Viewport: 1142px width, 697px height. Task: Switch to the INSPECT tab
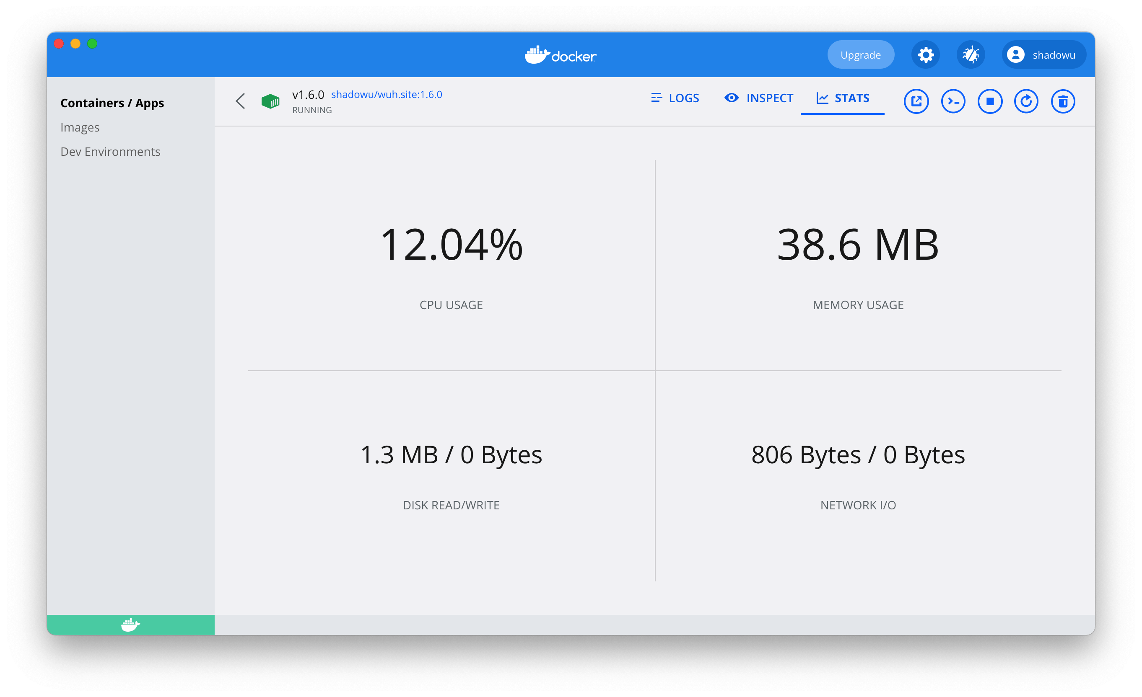coord(759,98)
